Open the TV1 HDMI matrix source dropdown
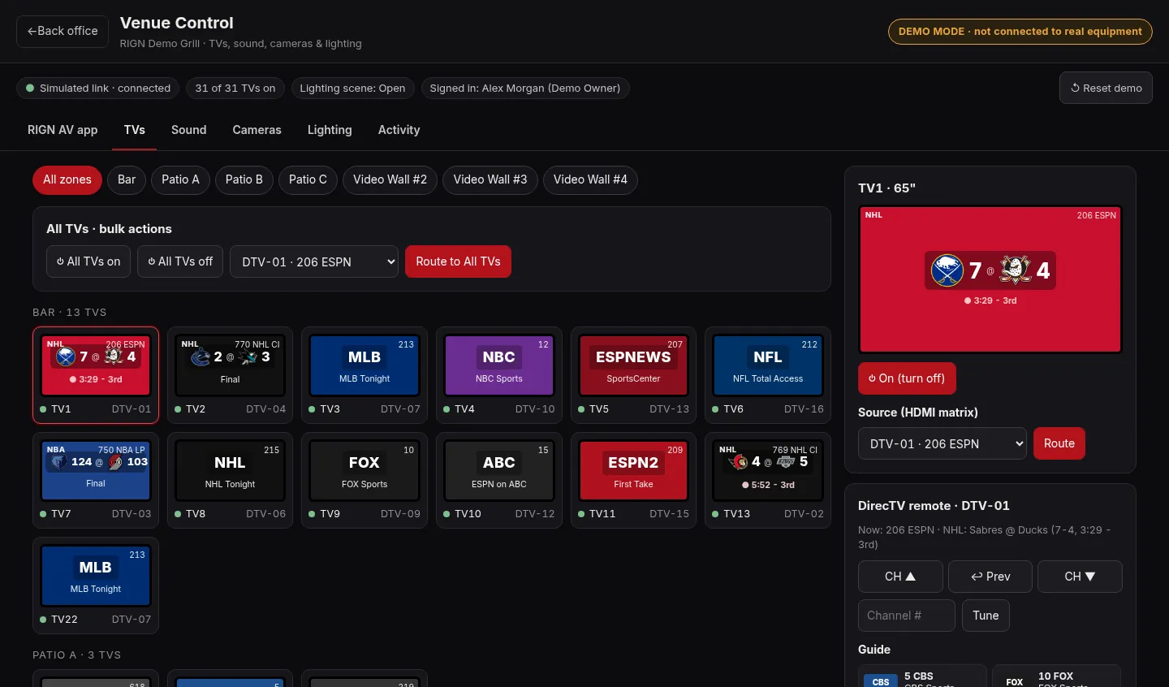 pos(943,443)
